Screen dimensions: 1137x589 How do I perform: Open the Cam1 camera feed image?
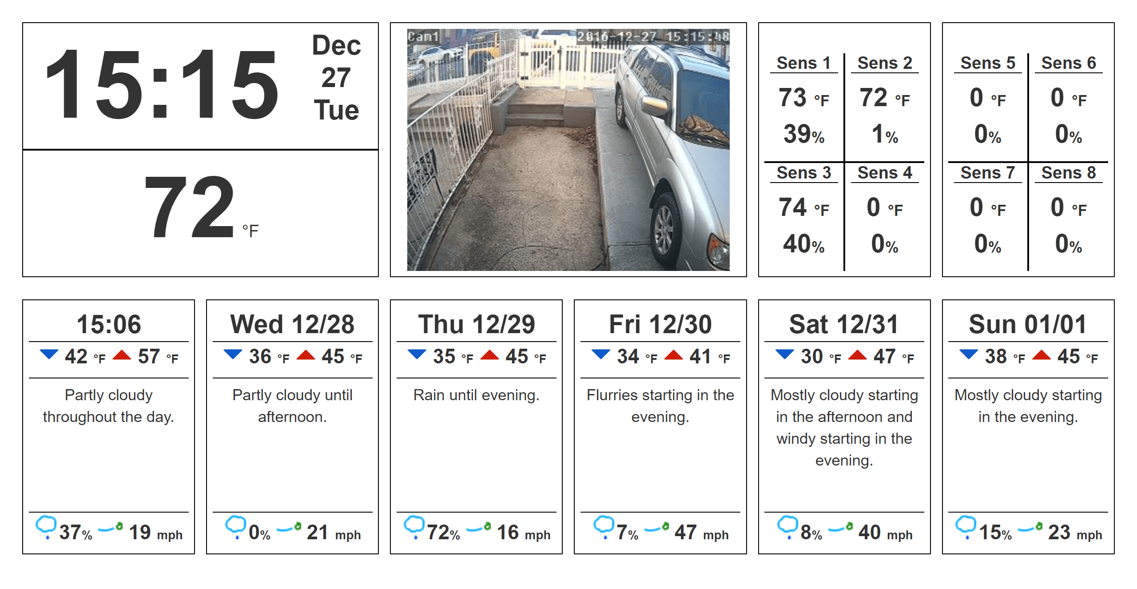click(x=568, y=150)
